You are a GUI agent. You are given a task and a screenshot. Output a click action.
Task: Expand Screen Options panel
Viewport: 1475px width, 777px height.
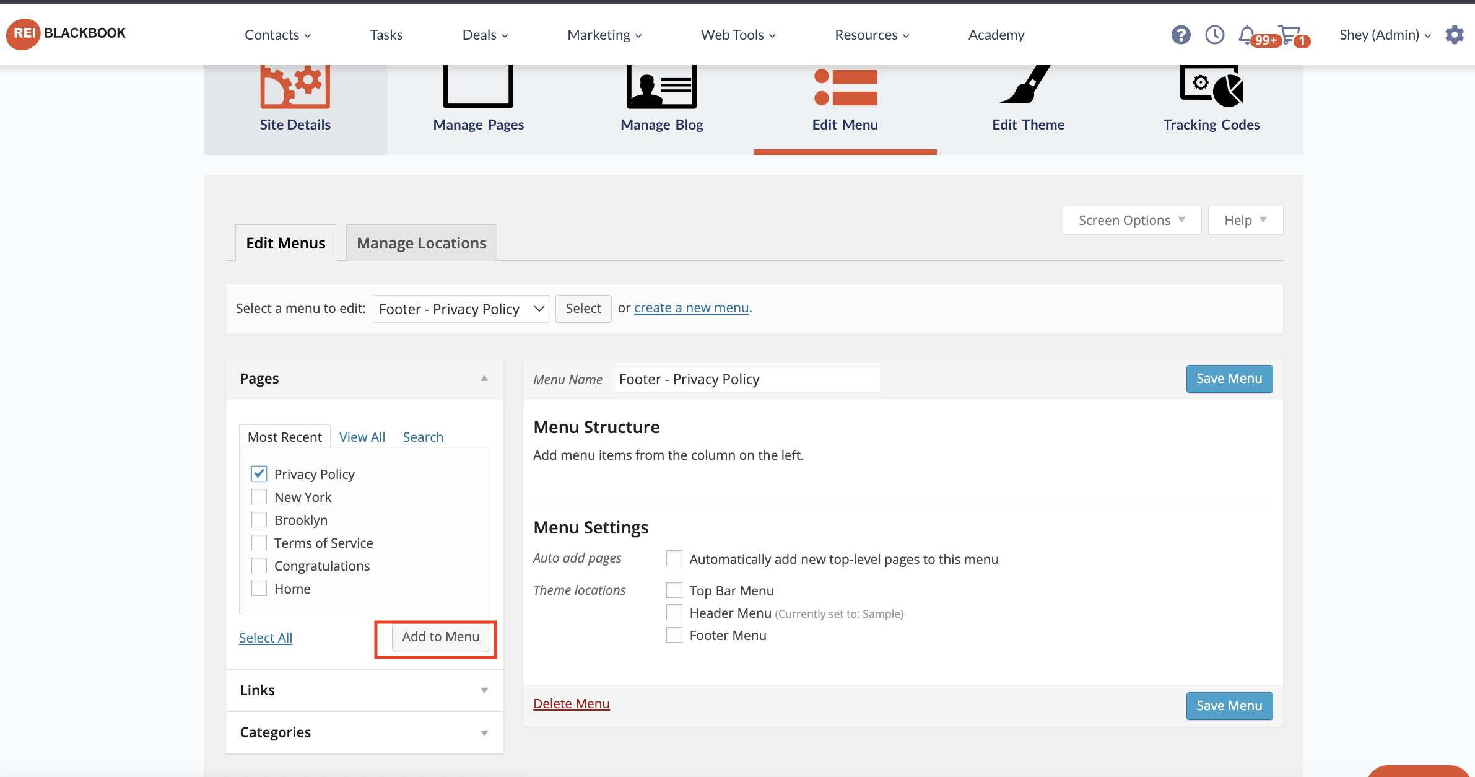1131,221
